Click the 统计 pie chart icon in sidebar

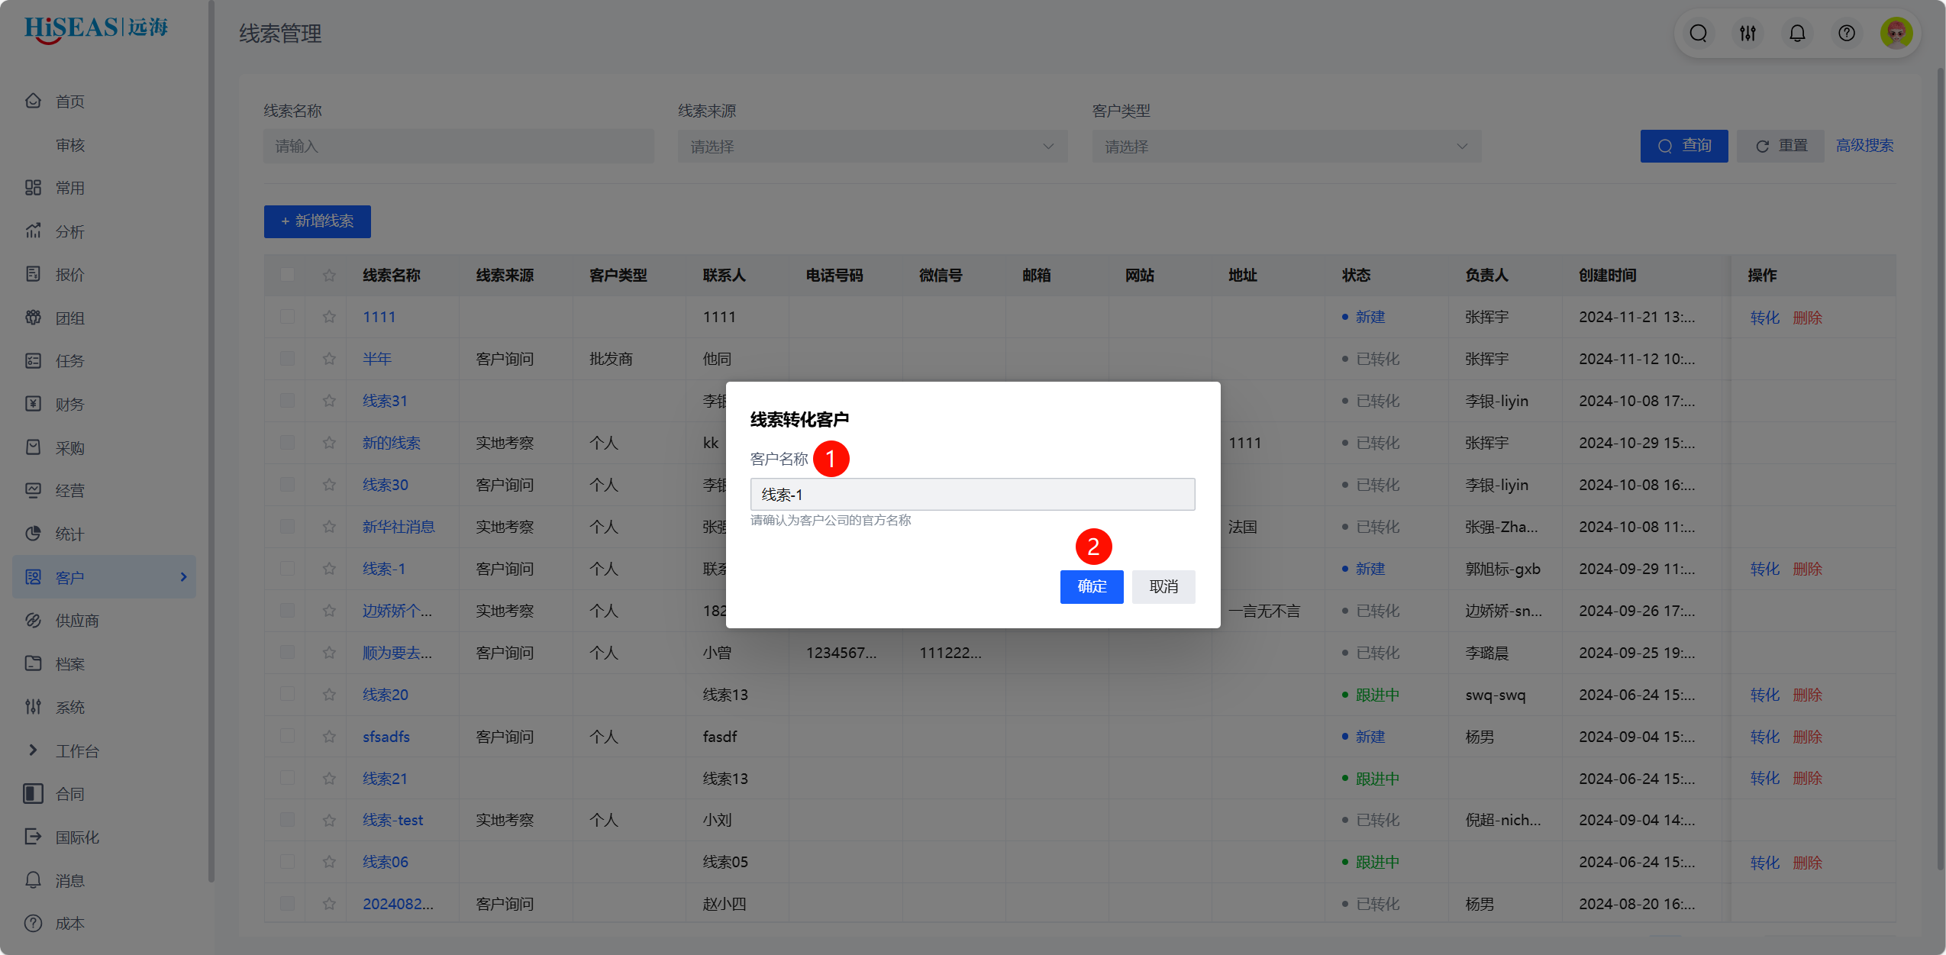click(x=33, y=534)
